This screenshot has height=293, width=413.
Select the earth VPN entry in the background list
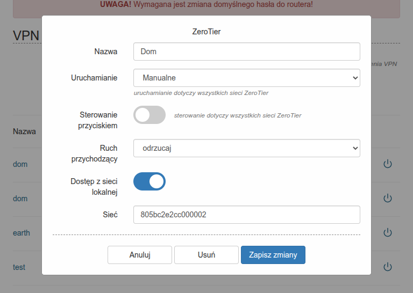click(22, 233)
